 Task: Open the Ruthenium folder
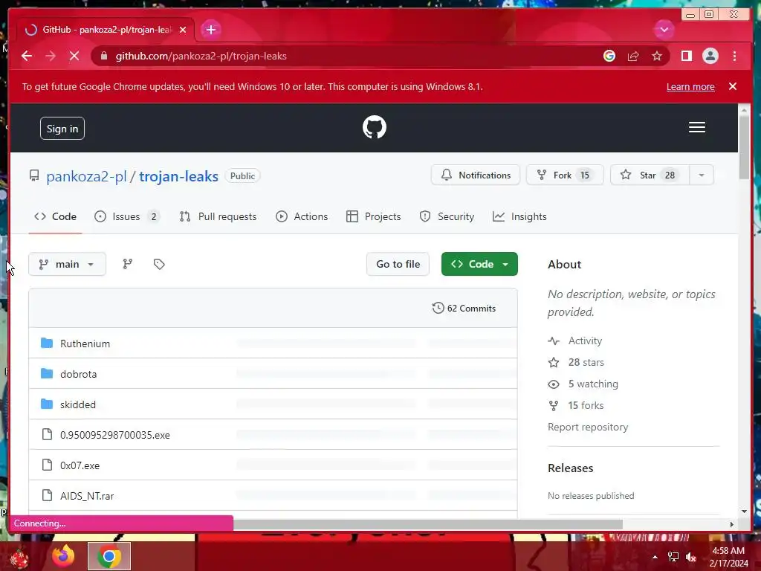point(85,343)
